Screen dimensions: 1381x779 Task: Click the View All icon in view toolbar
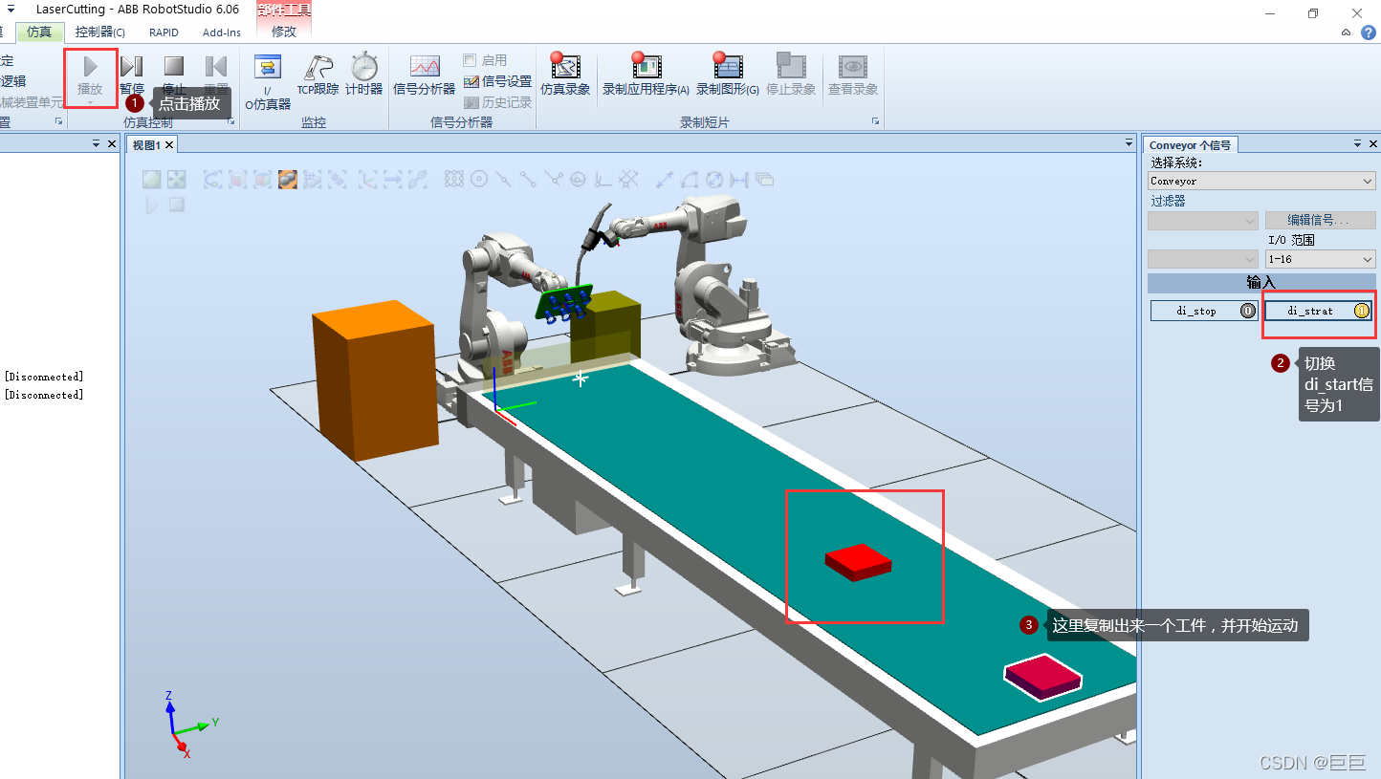pos(152,179)
